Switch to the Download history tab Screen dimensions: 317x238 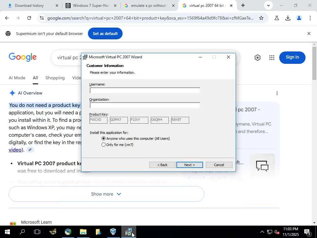(x=29, y=6)
